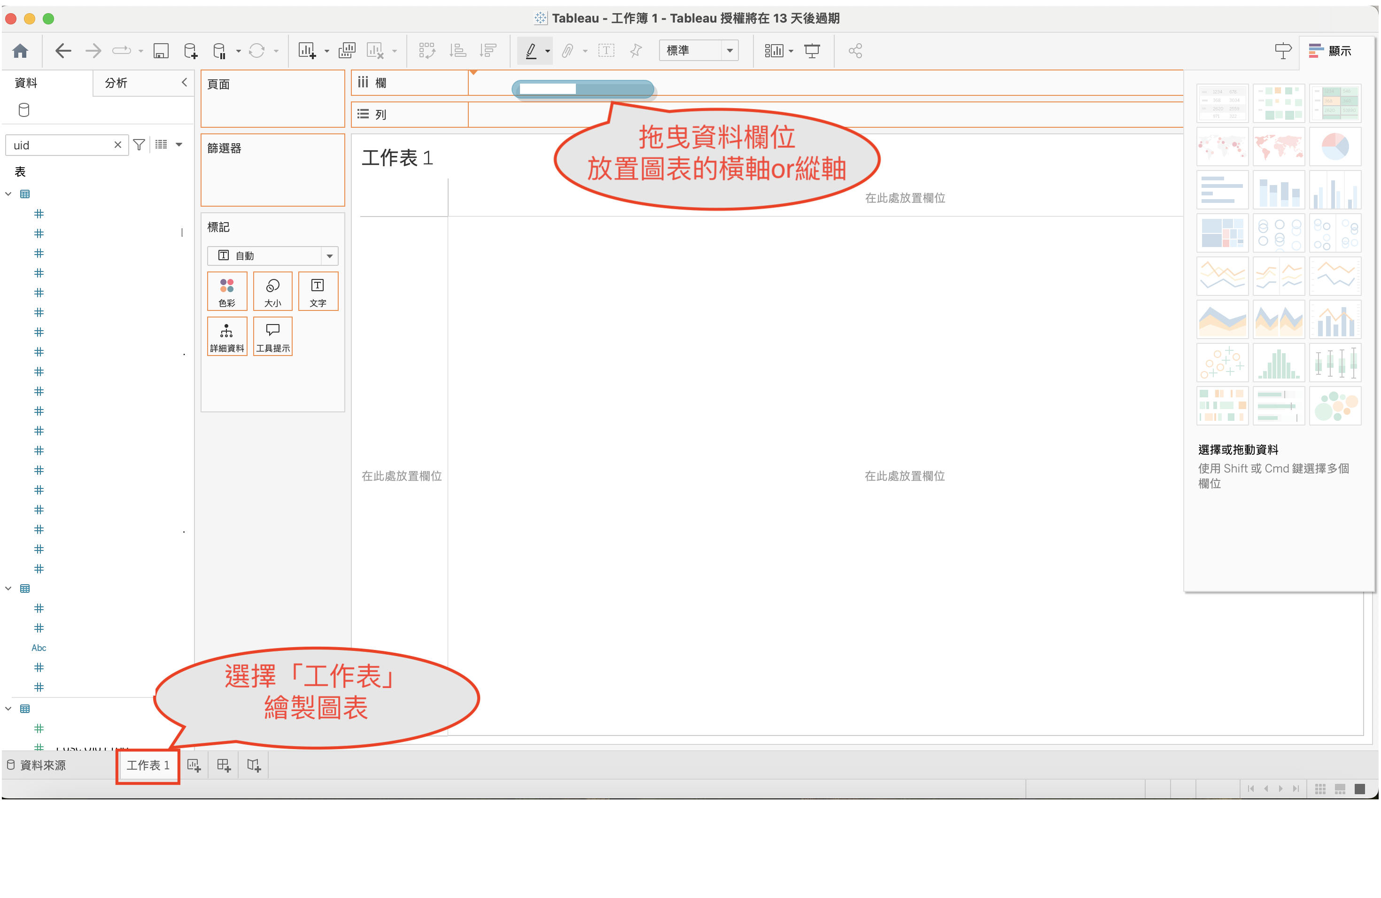Screen dimensions: 1381x898
Task: Click the highlight pen tool
Action: pyautogui.click(x=531, y=51)
